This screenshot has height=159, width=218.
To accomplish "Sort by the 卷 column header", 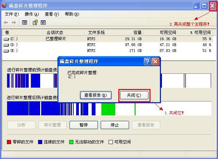I will [22, 33].
